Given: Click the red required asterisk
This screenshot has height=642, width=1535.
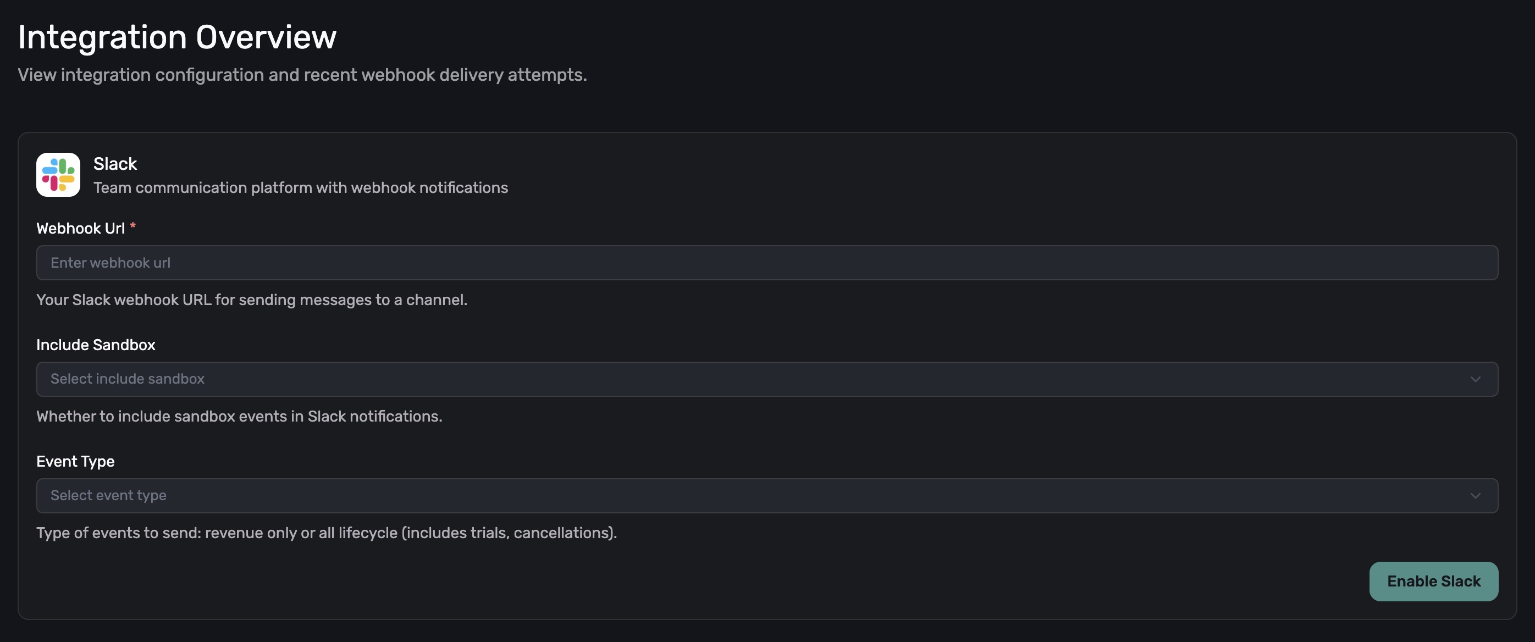Looking at the screenshot, I should click(133, 226).
